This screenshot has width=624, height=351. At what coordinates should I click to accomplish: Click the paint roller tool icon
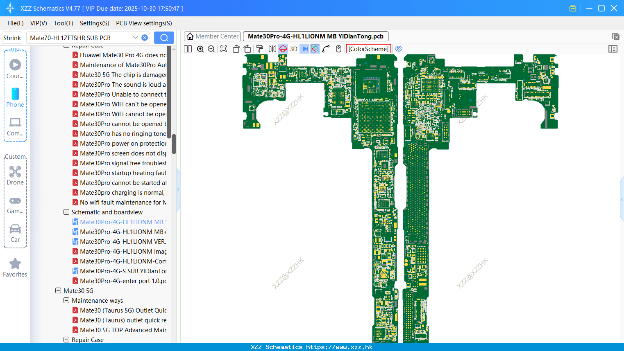[259, 49]
